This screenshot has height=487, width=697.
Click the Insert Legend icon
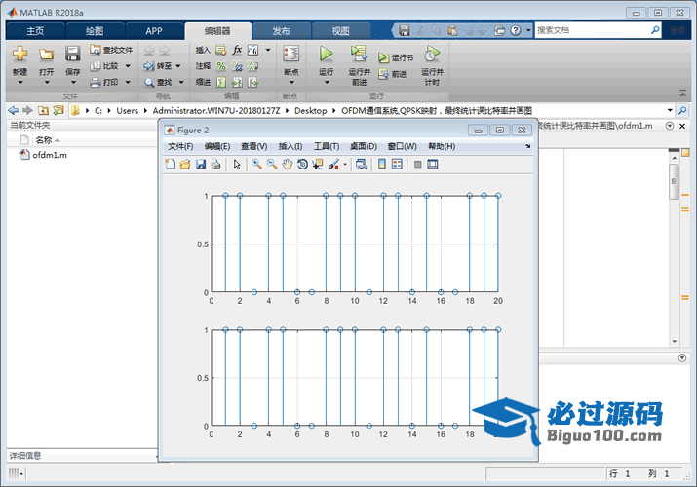(397, 165)
